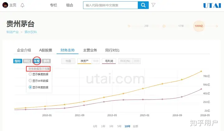Select 1年 time range
Image resolution: width=224 pixels, height=131 pixels.
[x=103, y=126]
